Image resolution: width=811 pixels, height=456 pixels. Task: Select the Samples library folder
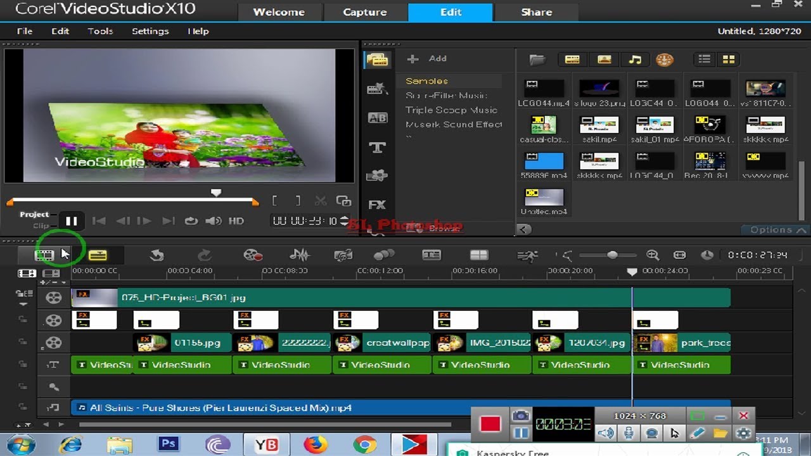427,81
